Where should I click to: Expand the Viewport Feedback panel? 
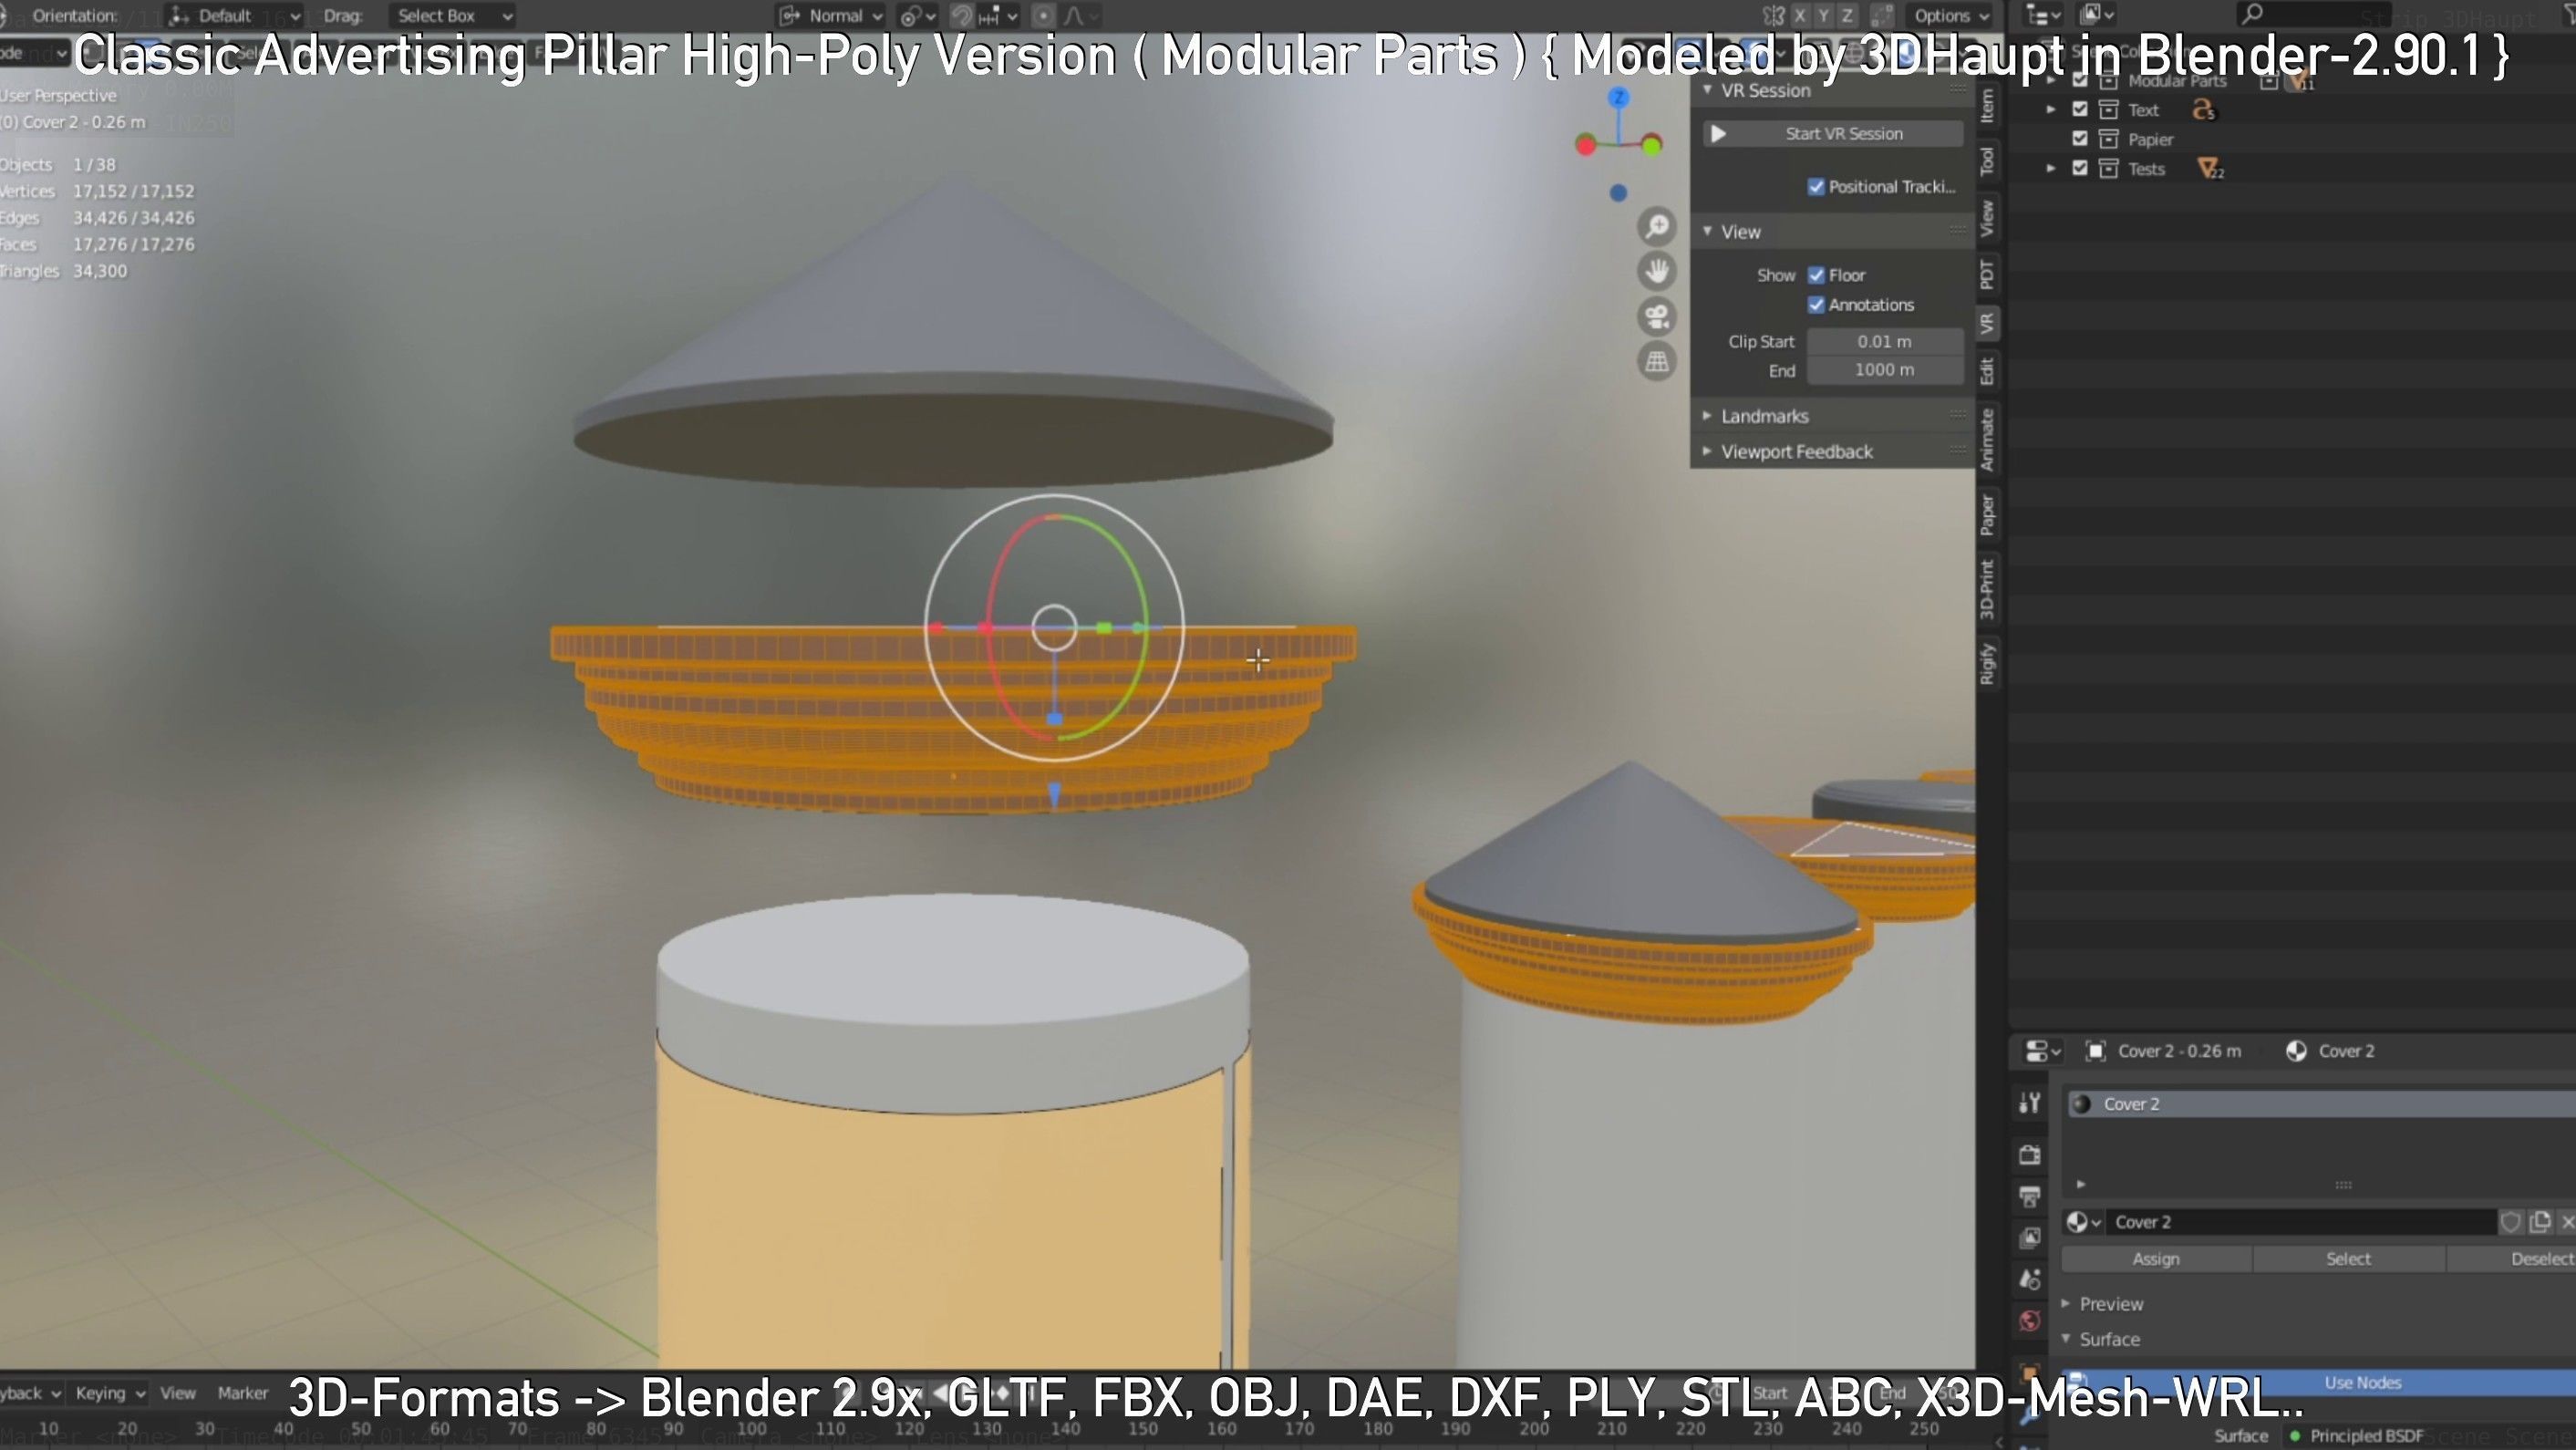(1706, 452)
